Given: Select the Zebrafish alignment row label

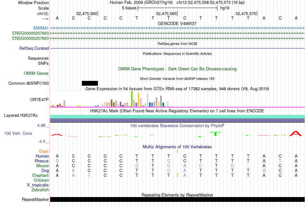Looking at the screenshot, I should (x=40, y=190).
